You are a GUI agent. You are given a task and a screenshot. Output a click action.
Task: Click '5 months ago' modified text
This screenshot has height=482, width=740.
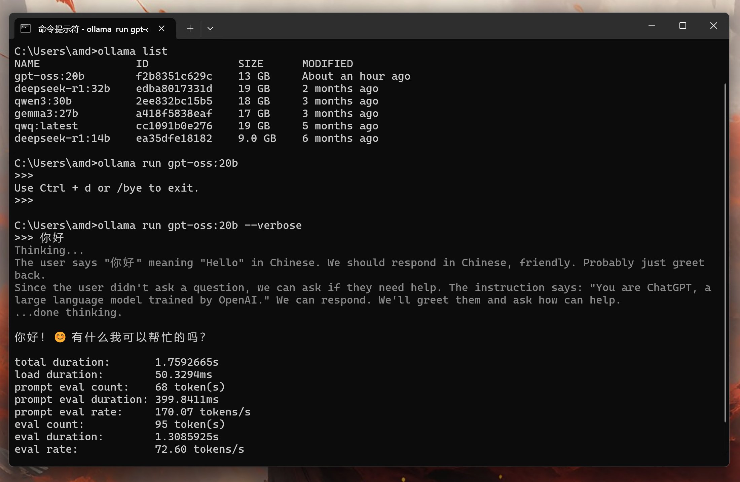[340, 126]
